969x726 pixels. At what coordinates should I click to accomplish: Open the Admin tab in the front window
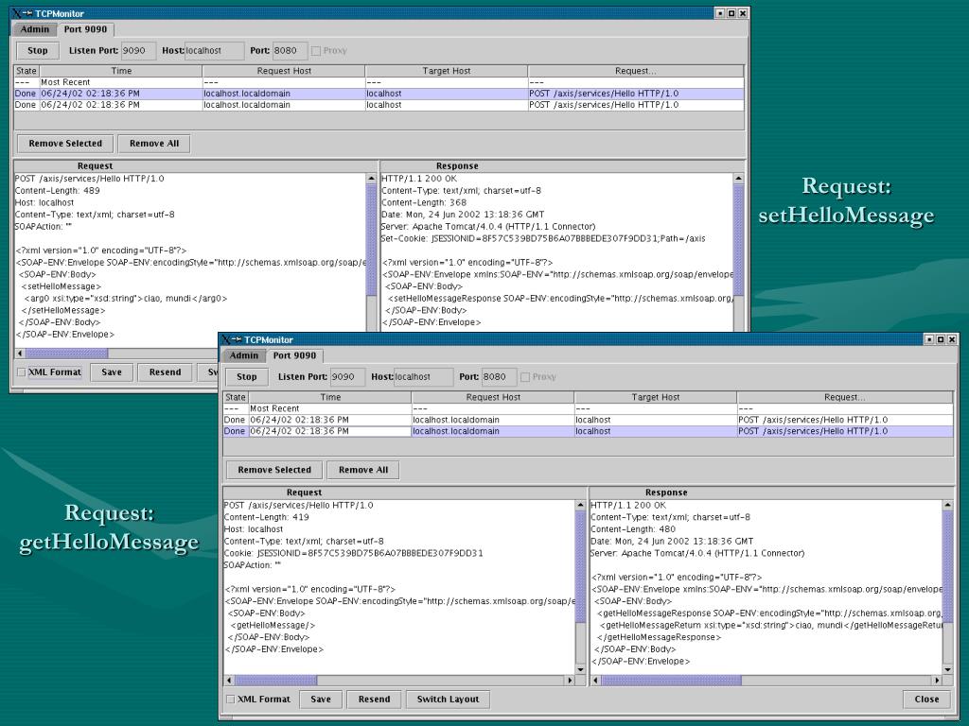pos(244,355)
